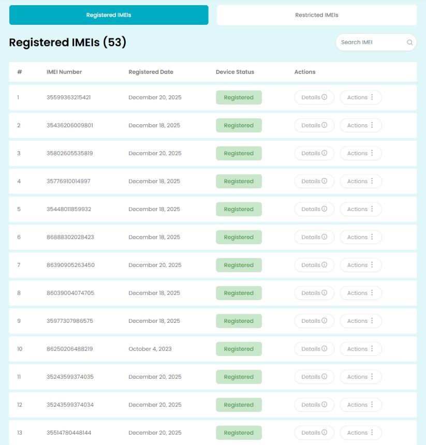The height and width of the screenshot is (445, 426).
Task: Expand Actions for IMEI 35448011859932
Action: pyautogui.click(x=361, y=209)
